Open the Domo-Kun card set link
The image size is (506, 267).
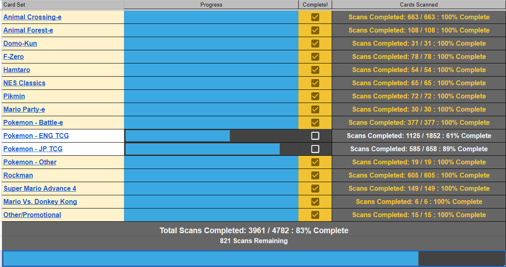pyautogui.click(x=20, y=43)
